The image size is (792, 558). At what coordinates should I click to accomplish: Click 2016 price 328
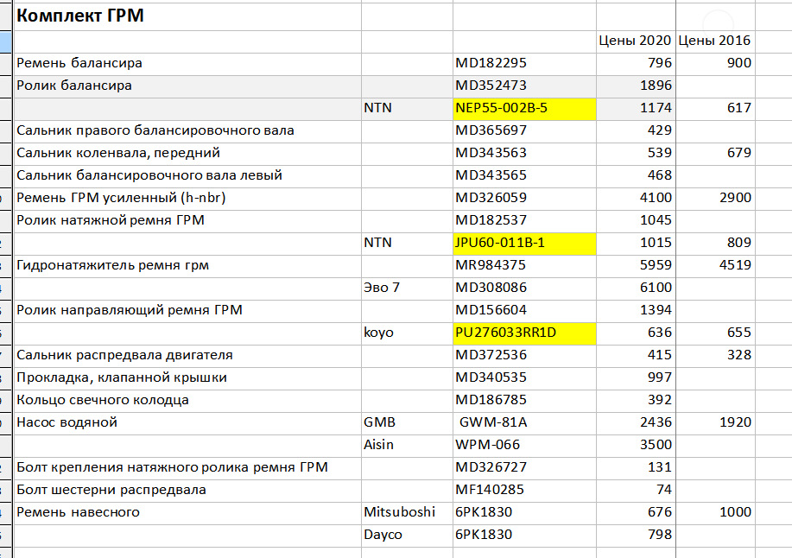click(x=715, y=356)
